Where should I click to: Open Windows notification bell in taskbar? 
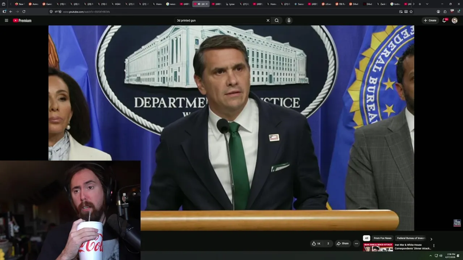click(458, 256)
